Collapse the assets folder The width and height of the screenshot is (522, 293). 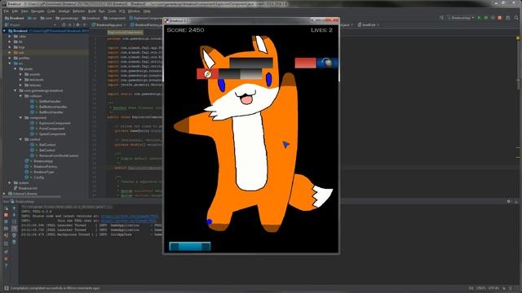(15, 68)
